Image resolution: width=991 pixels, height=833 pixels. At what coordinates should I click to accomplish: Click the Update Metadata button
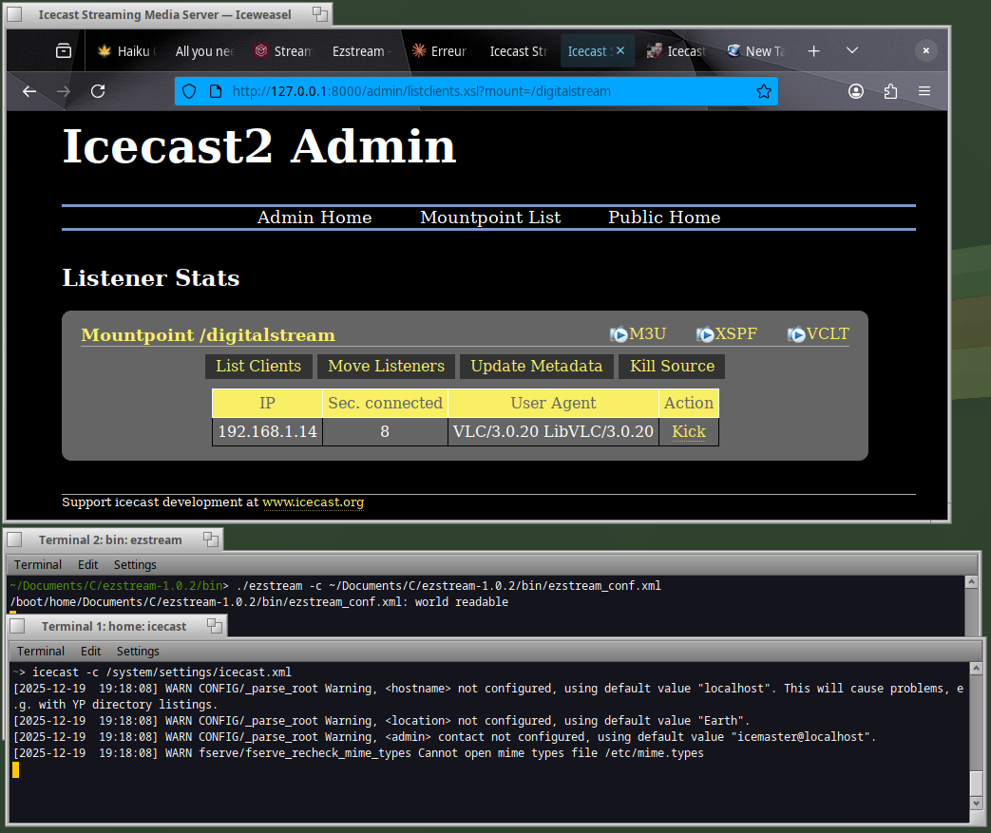pos(536,367)
